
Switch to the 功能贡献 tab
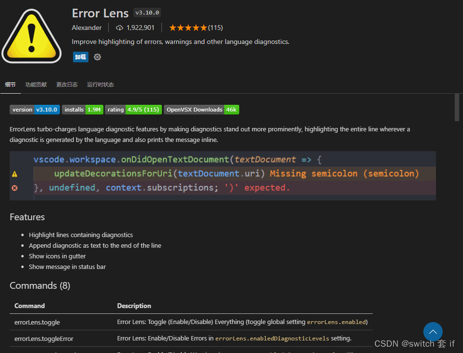point(36,85)
